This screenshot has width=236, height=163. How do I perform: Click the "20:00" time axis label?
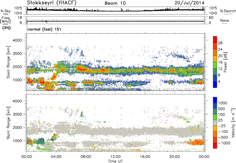tap(174, 157)
